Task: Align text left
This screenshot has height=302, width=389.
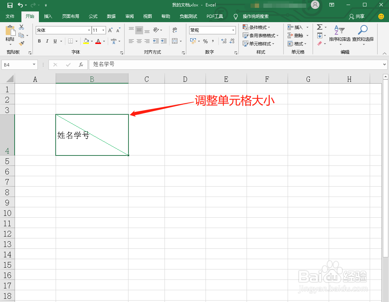Action: 131,41
